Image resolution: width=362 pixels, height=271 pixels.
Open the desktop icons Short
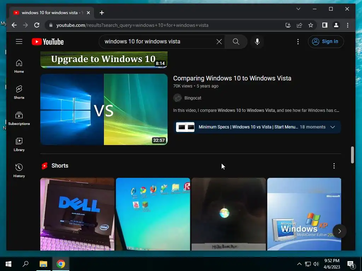(153, 214)
